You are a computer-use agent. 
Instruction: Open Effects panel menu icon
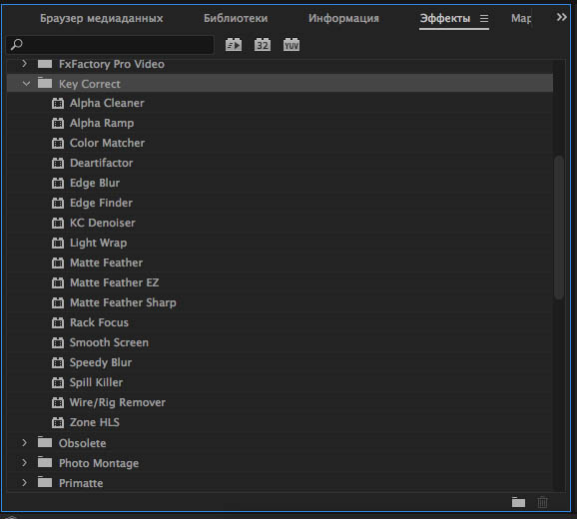tap(484, 18)
